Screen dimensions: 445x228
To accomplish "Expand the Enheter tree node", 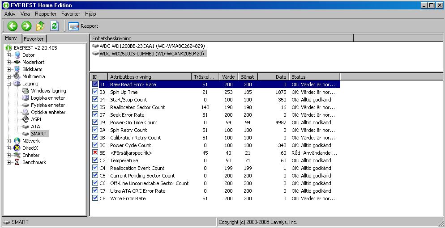I will [x=9, y=155].
